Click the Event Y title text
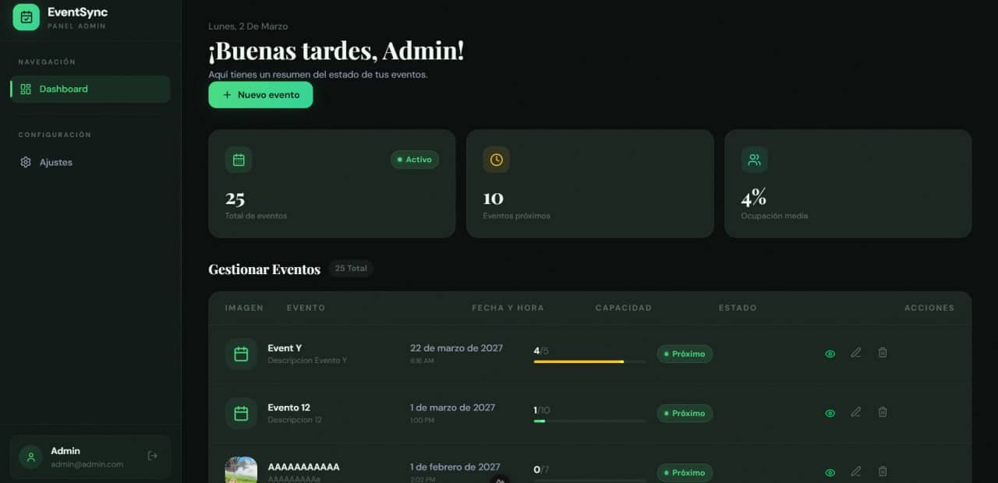 pos(285,348)
